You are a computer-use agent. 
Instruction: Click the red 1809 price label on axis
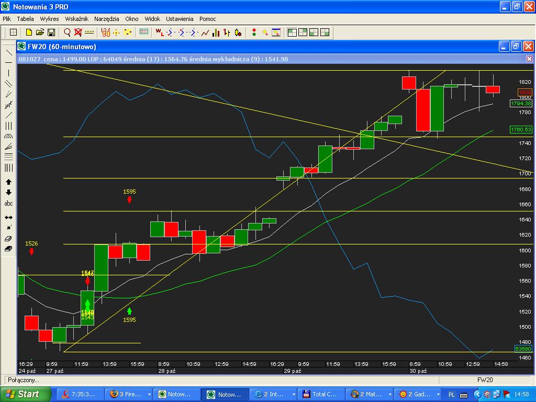pos(524,92)
